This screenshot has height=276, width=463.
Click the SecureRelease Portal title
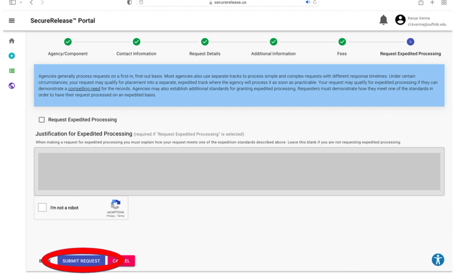coord(63,21)
